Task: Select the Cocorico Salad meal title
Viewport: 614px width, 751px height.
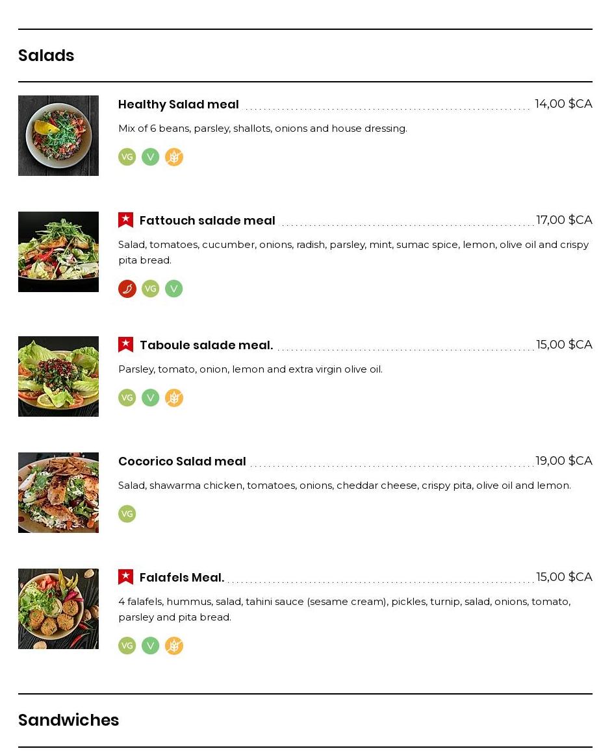Action: 182,462
